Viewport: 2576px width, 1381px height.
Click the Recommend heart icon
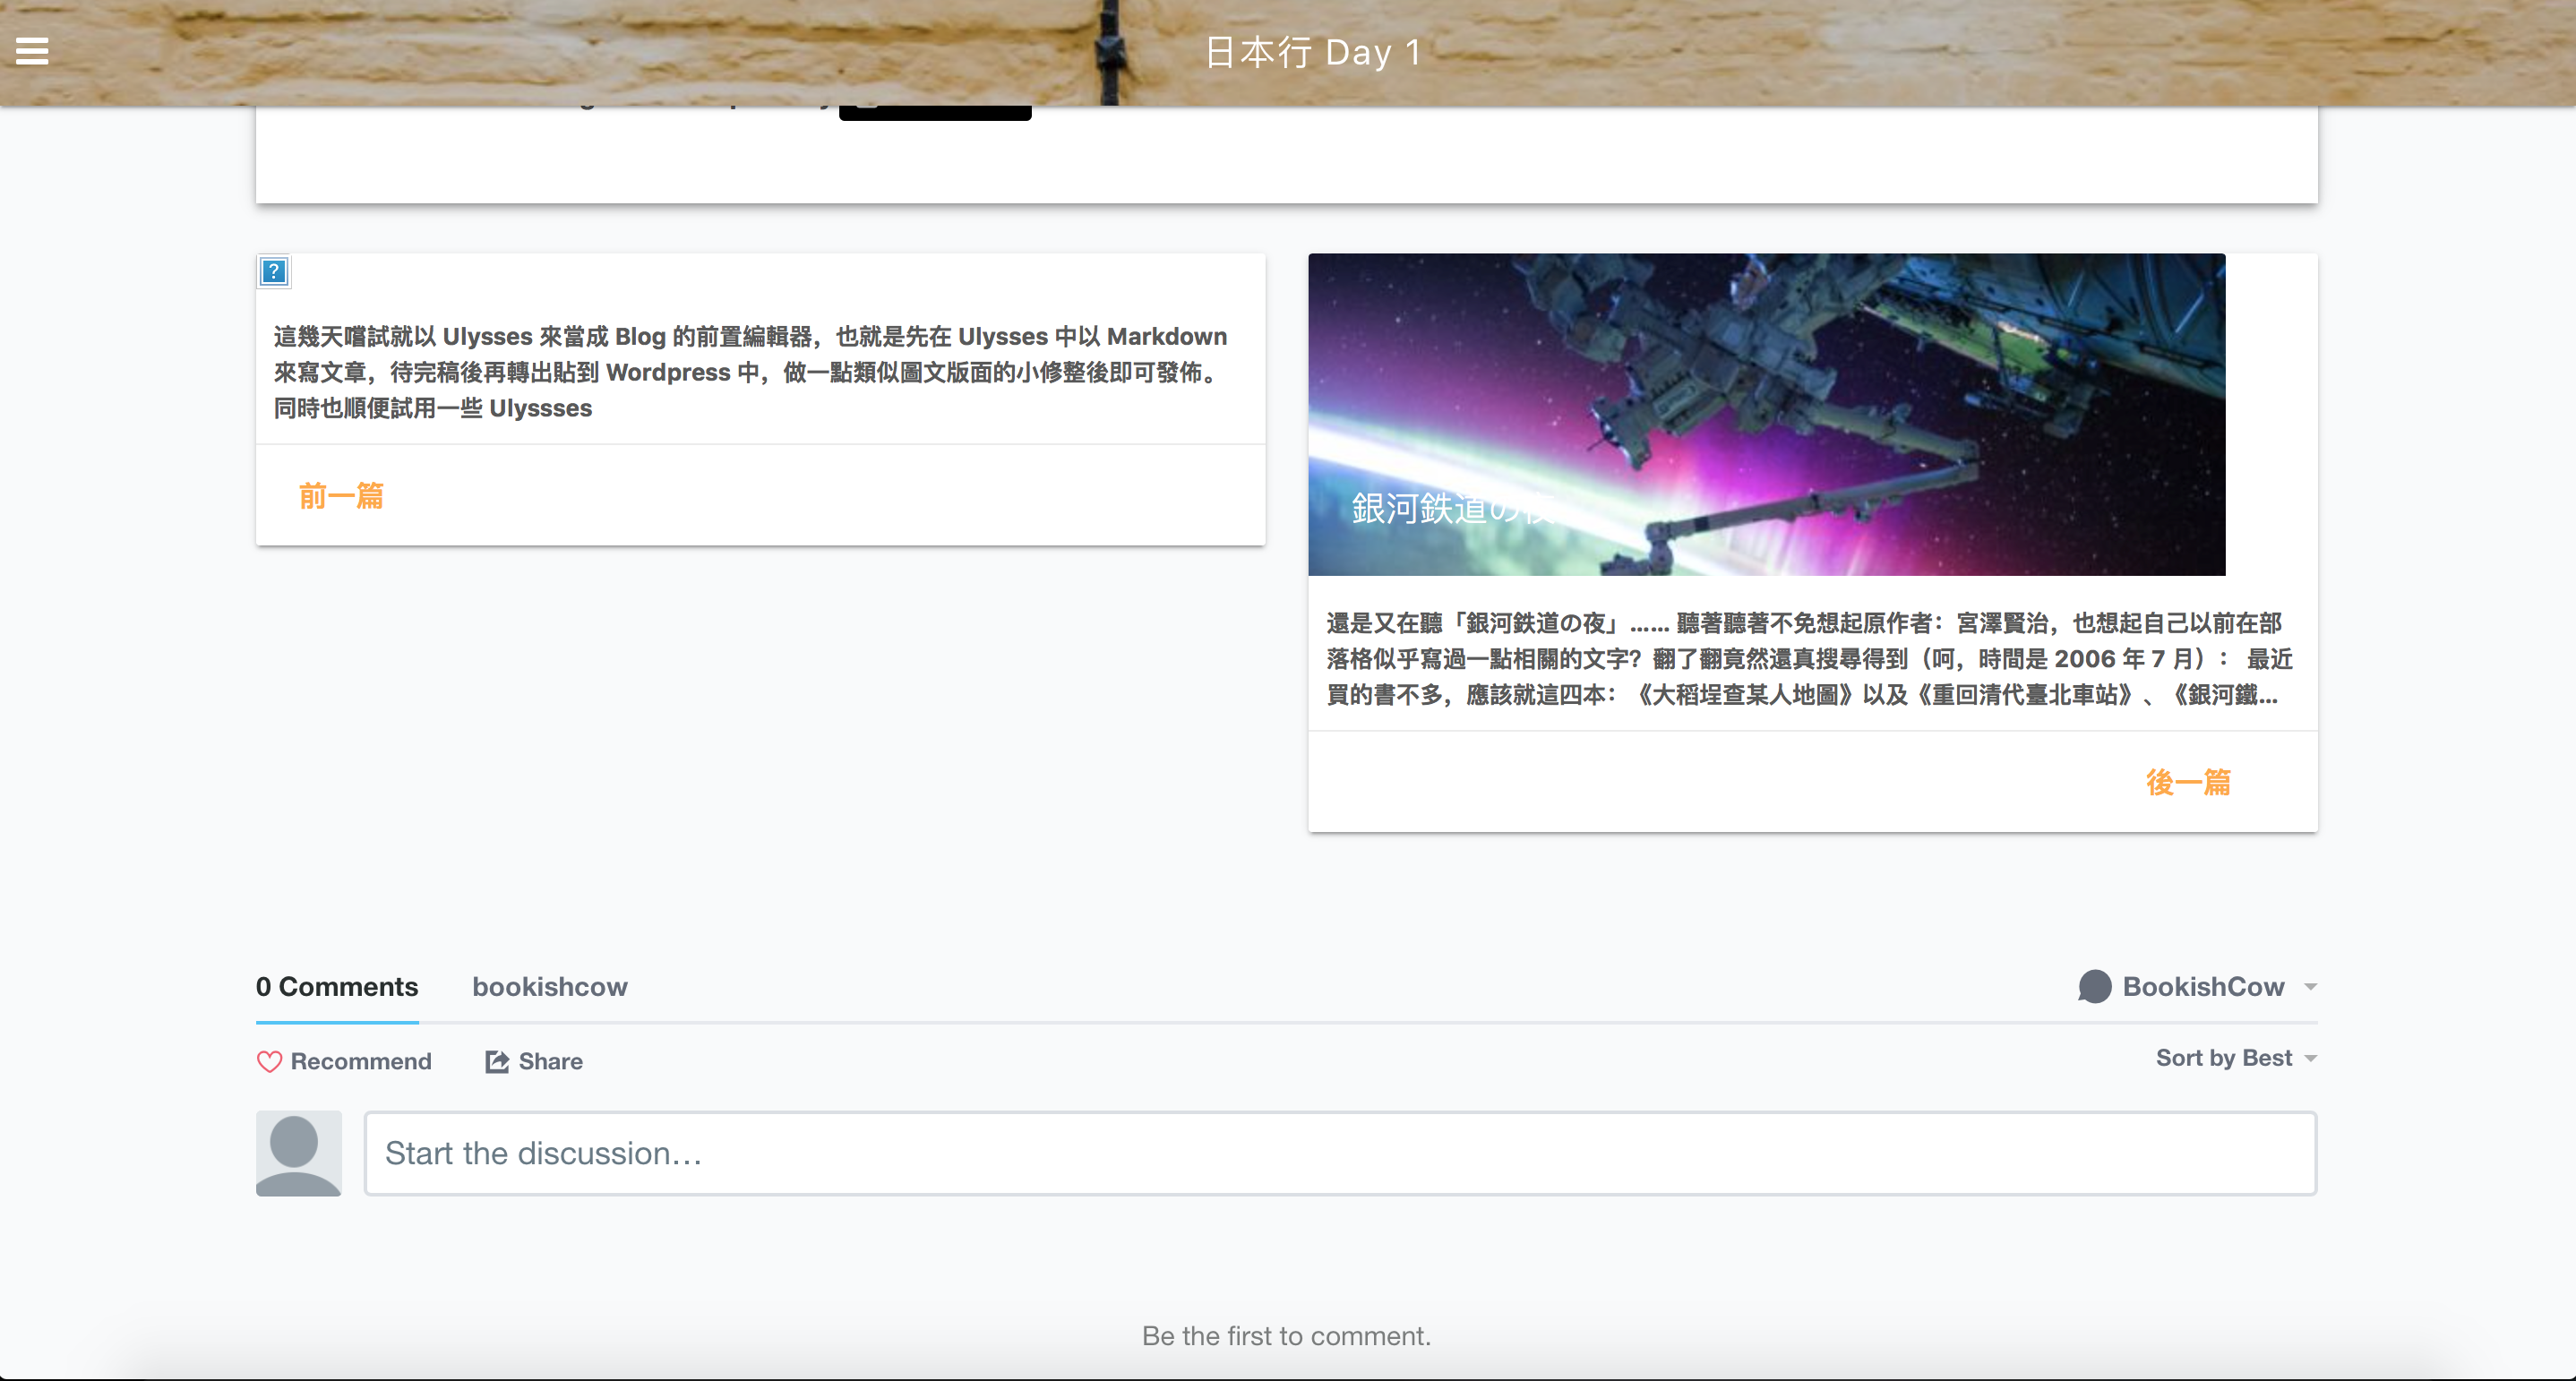click(269, 1062)
